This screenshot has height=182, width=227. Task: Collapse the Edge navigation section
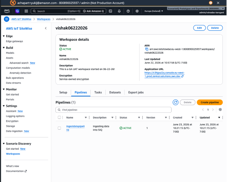point(4,36)
